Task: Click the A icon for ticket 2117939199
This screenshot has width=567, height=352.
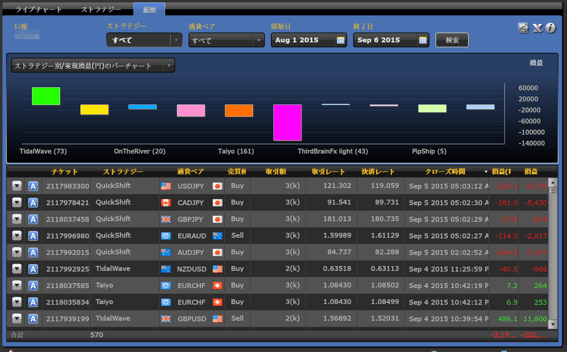Action: [x=33, y=319]
